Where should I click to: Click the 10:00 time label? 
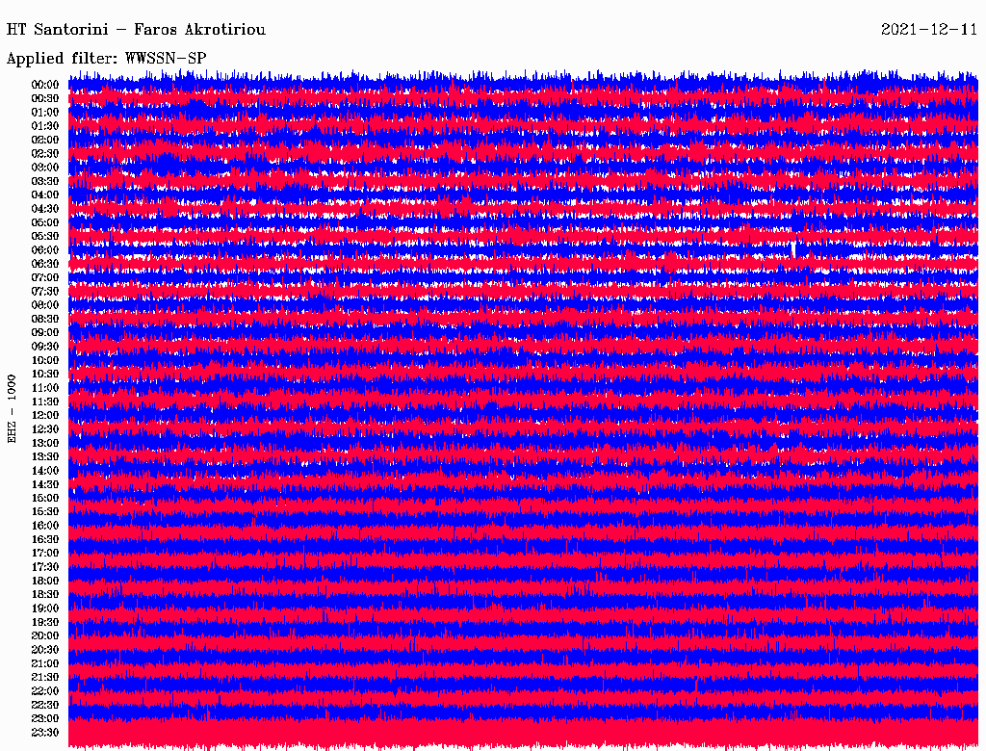pos(45,360)
